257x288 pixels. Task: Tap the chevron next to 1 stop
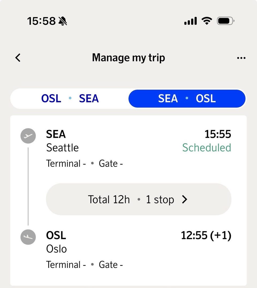185,199
